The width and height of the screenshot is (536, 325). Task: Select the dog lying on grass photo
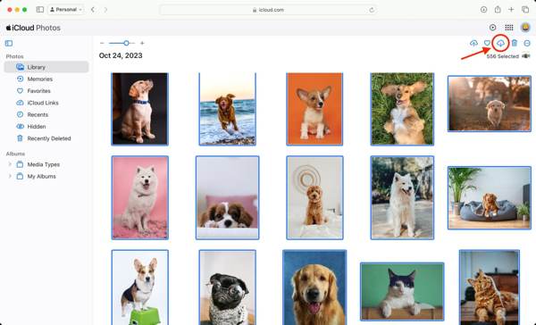pyautogui.click(x=402, y=109)
